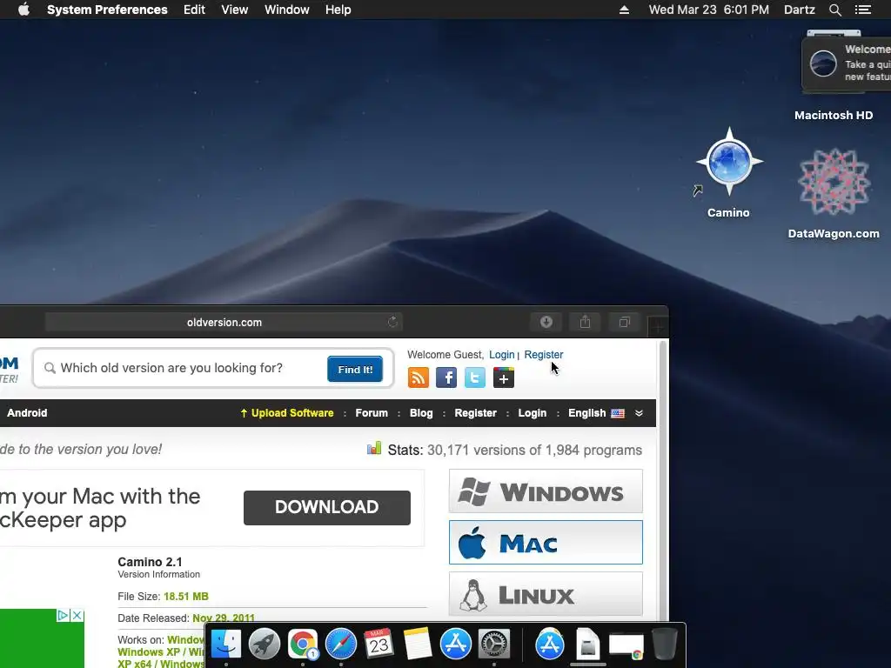Screen dimensions: 891x668
Task: Open new Safari tab plus button
Action: click(x=658, y=327)
